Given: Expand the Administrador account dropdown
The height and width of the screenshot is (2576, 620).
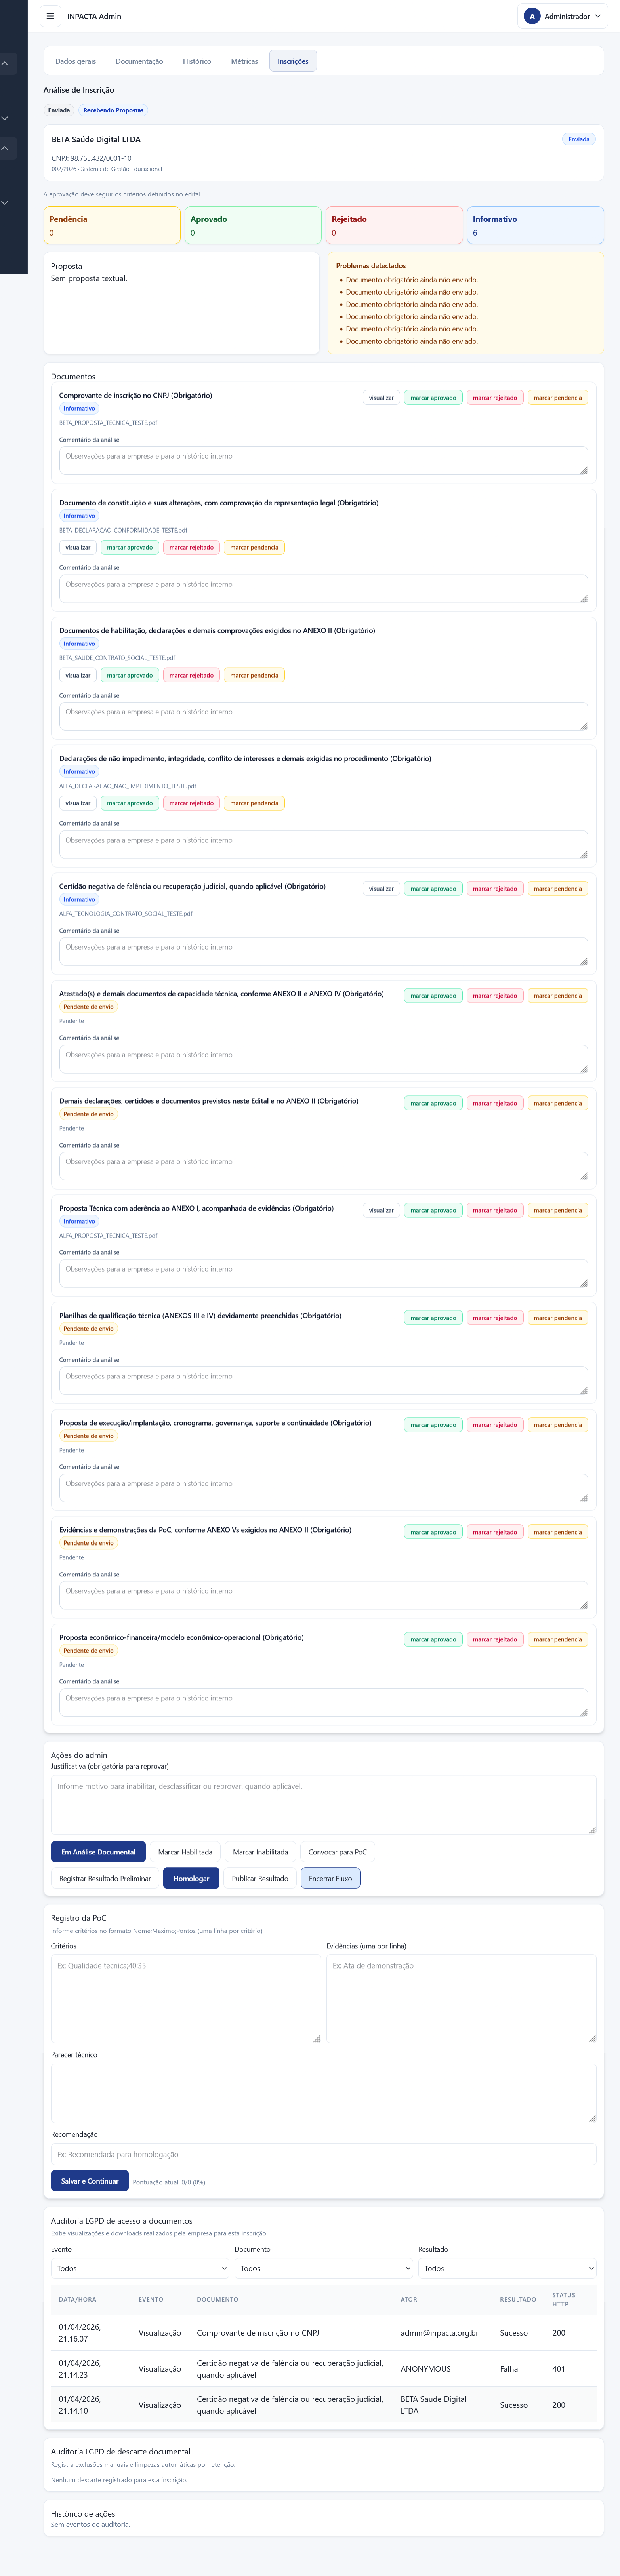Looking at the screenshot, I should [x=563, y=16].
